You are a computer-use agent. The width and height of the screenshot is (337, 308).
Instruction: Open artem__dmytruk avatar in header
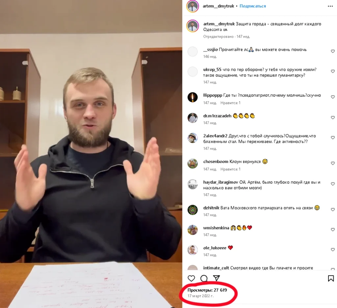(x=193, y=6)
